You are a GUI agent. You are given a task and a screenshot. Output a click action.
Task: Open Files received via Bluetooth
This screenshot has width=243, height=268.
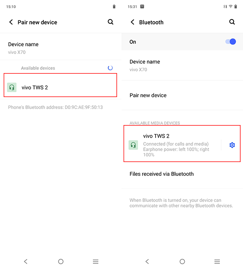(182, 174)
